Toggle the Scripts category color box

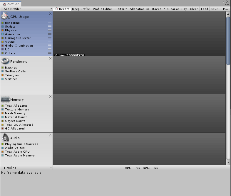[3, 26]
